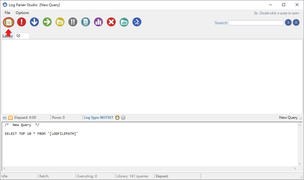The width and height of the screenshot is (304, 180).
Task: Click inside the Search input field
Action: click(256, 23)
